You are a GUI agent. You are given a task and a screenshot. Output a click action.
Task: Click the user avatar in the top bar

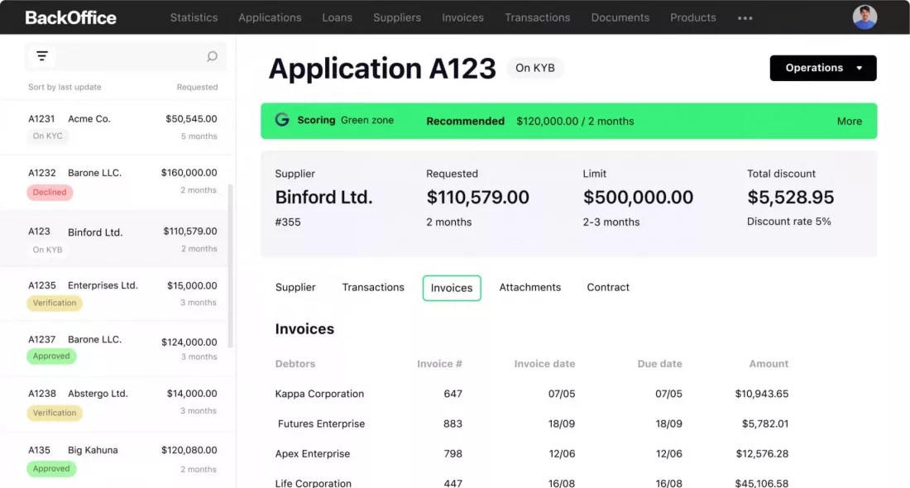(x=864, y=16)
